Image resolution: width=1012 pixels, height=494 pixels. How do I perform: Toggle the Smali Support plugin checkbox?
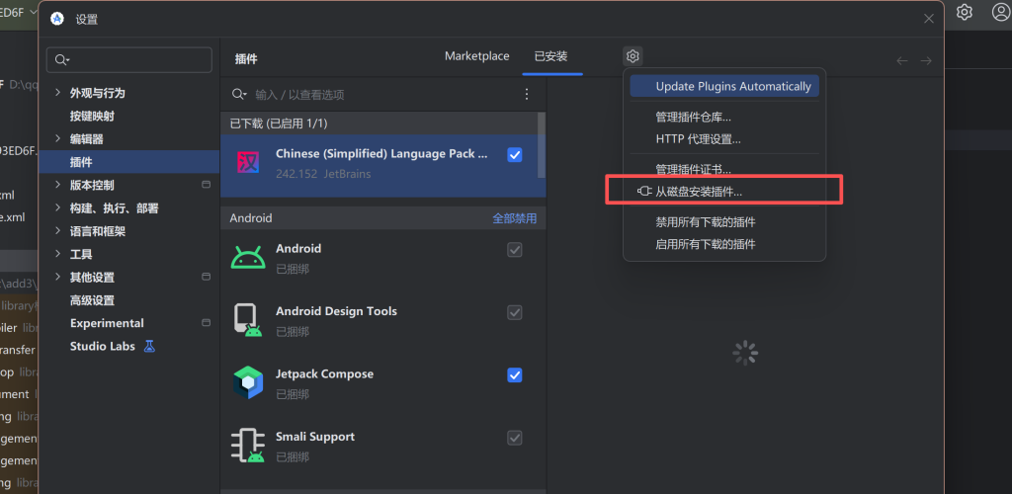pyautogui.click(x=514, y=438)
